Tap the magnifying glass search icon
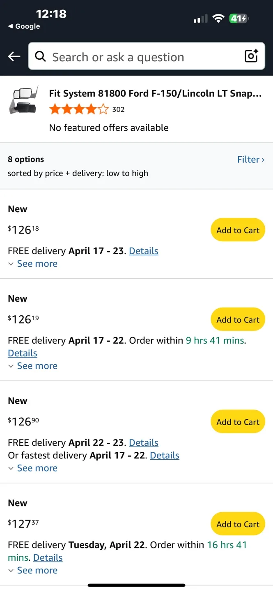Screen dimensions: 273x592 tap(40, 56)
